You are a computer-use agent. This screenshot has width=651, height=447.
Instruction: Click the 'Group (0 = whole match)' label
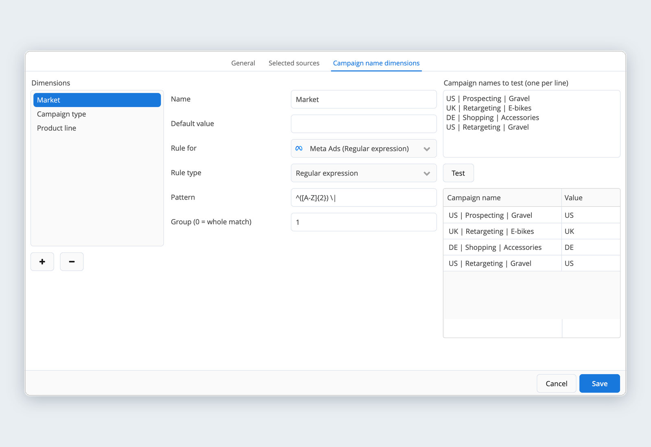[x=211, y=222]
